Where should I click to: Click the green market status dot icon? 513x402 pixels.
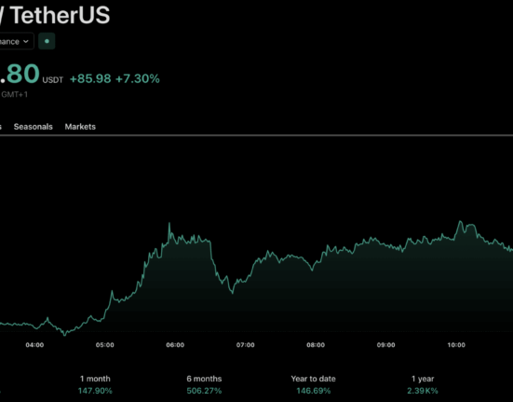[47, 41]
